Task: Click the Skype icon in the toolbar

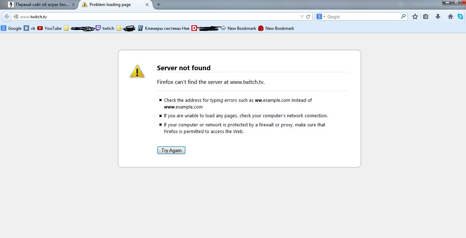Action: click(x=460, y=16)
